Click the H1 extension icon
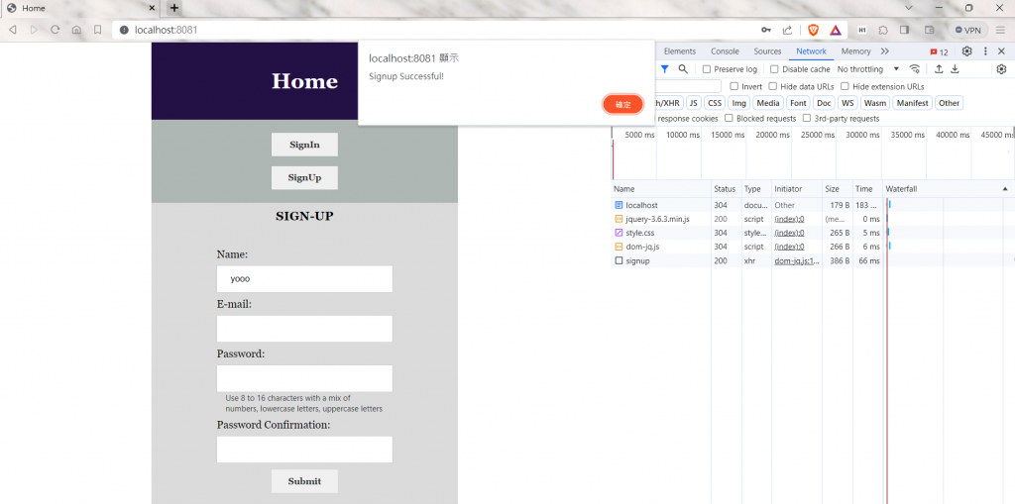 (x=862, y=30)
